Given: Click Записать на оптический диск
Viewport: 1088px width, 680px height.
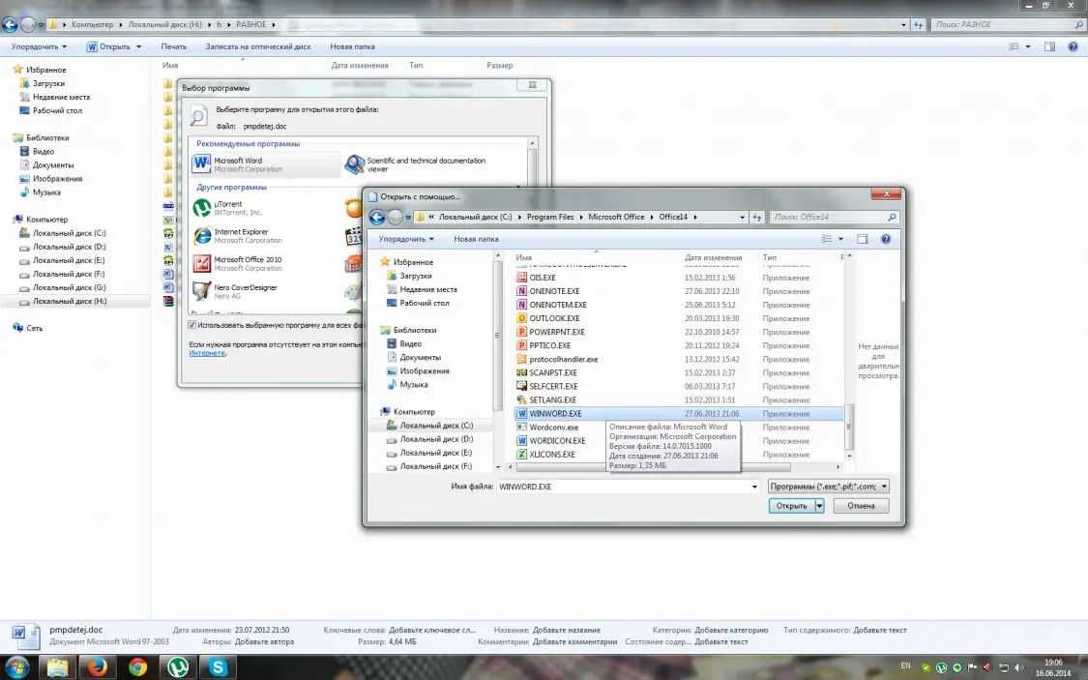Looking at the screenshot, I should (258, 46).
